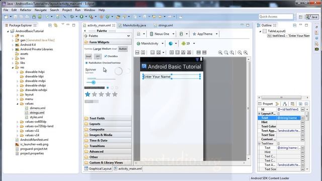
Task: Open the File menu
Action: coord(6,10)
